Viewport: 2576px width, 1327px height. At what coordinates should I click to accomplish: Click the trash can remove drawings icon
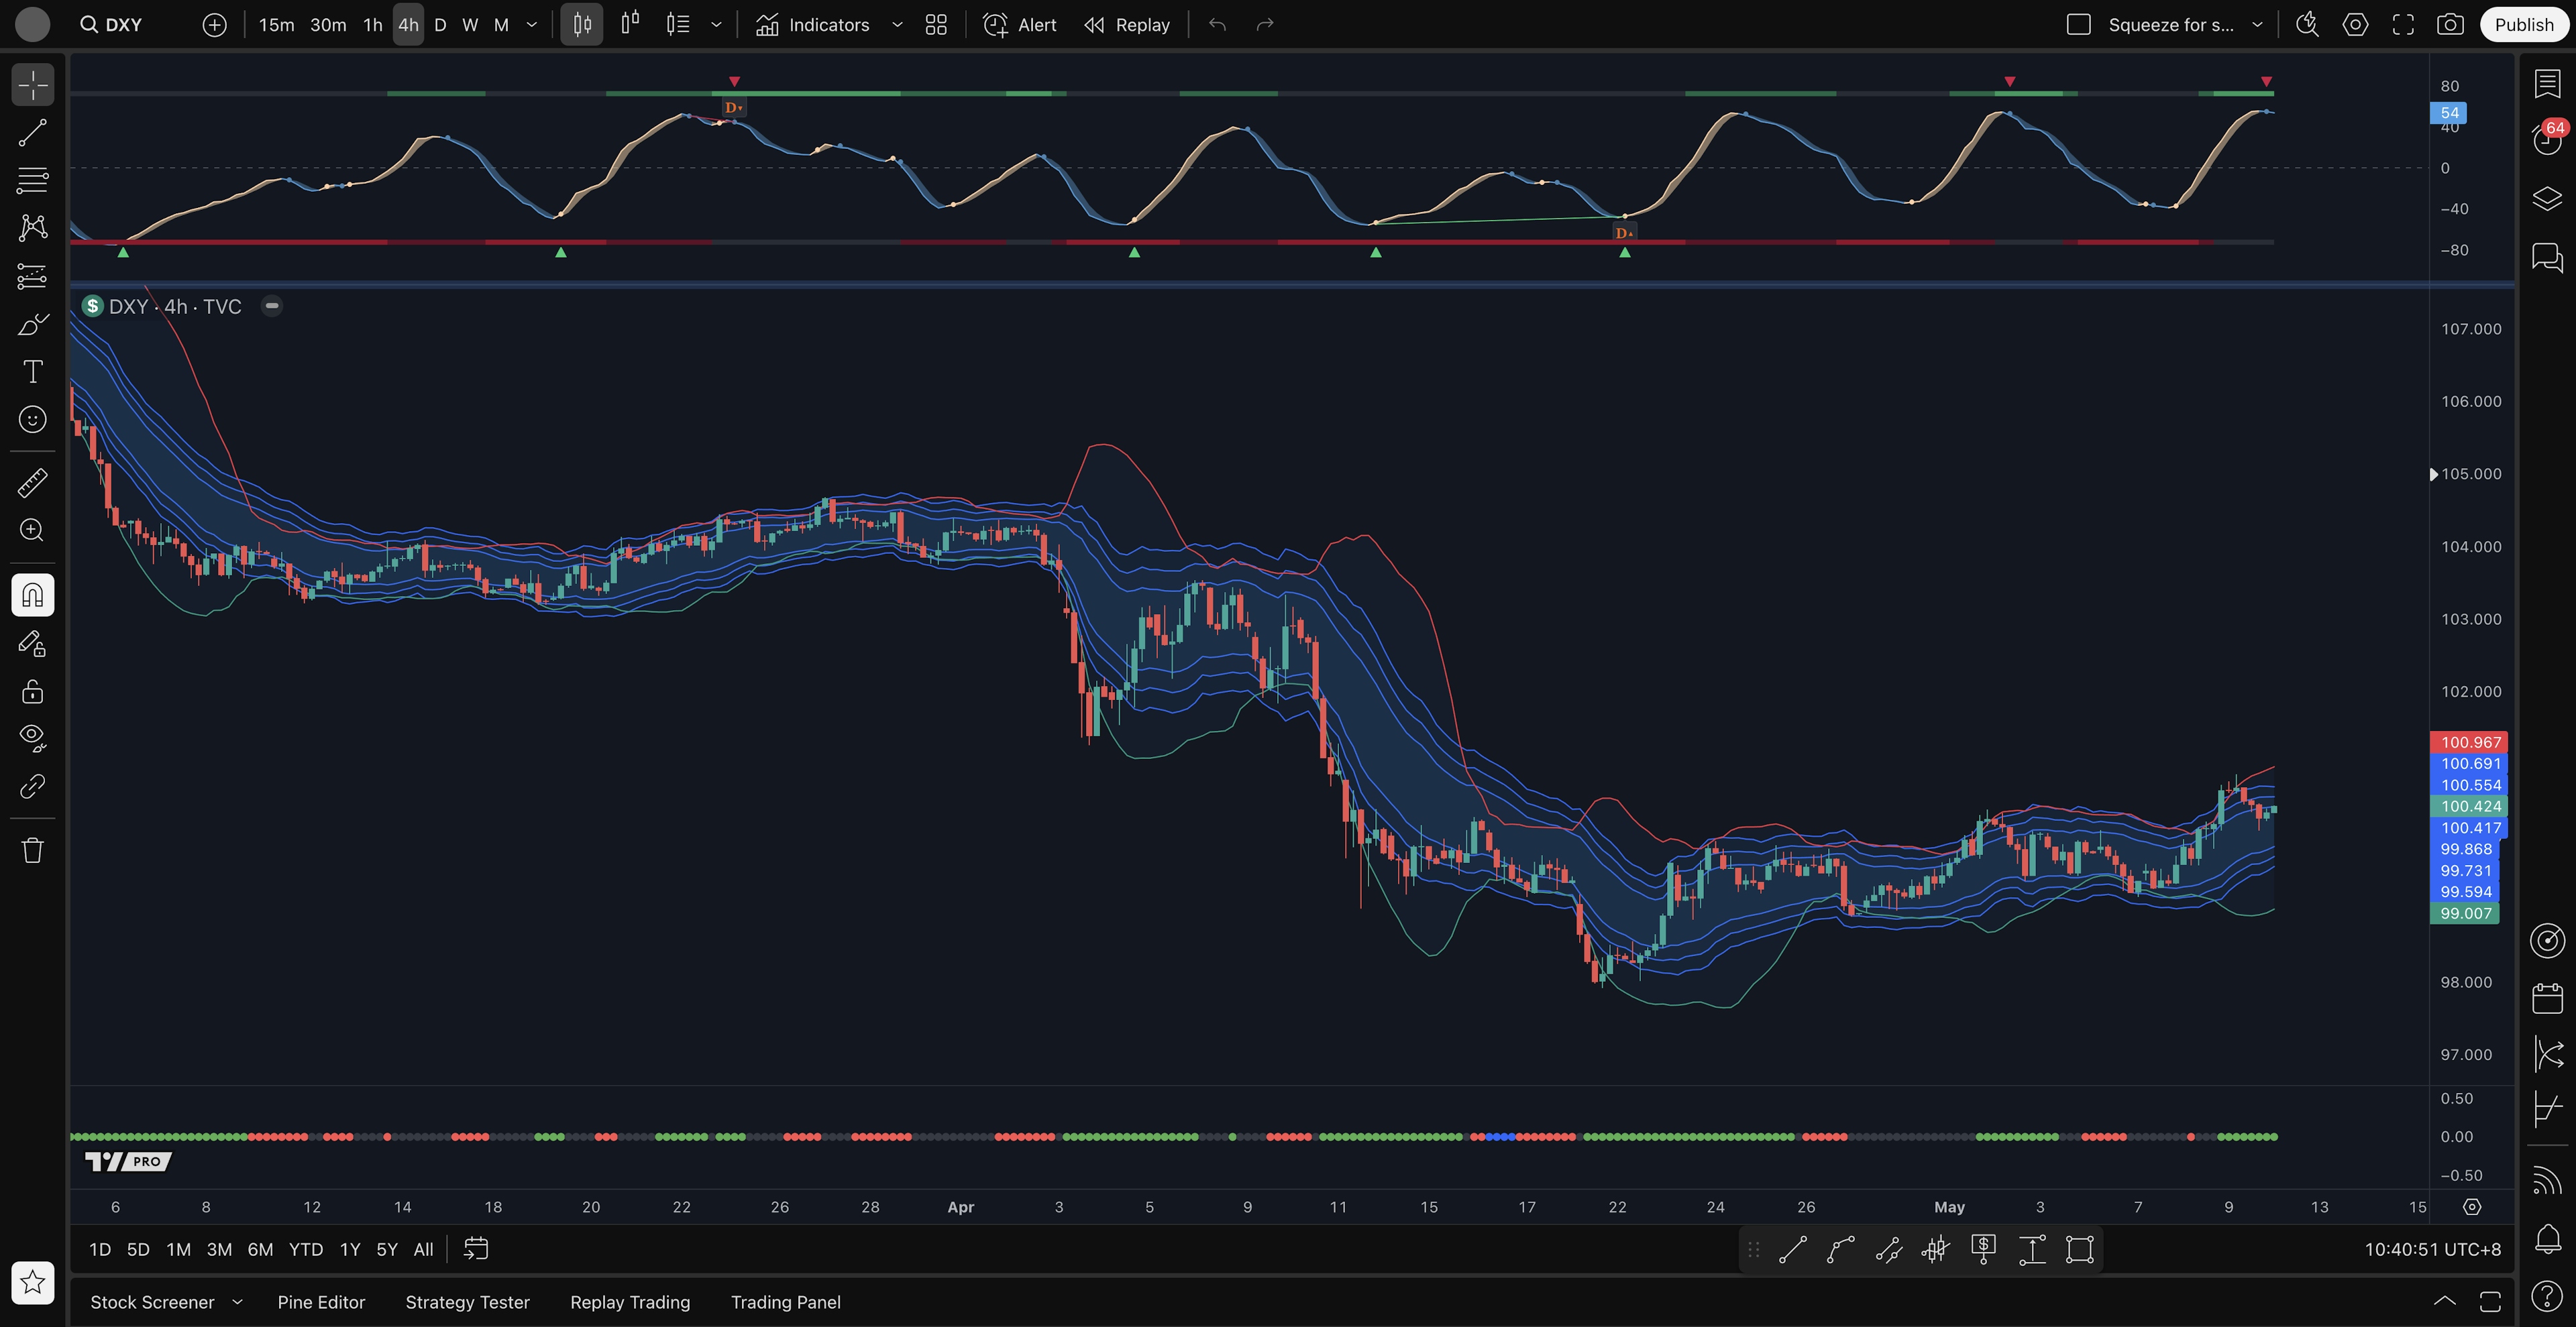32,850
